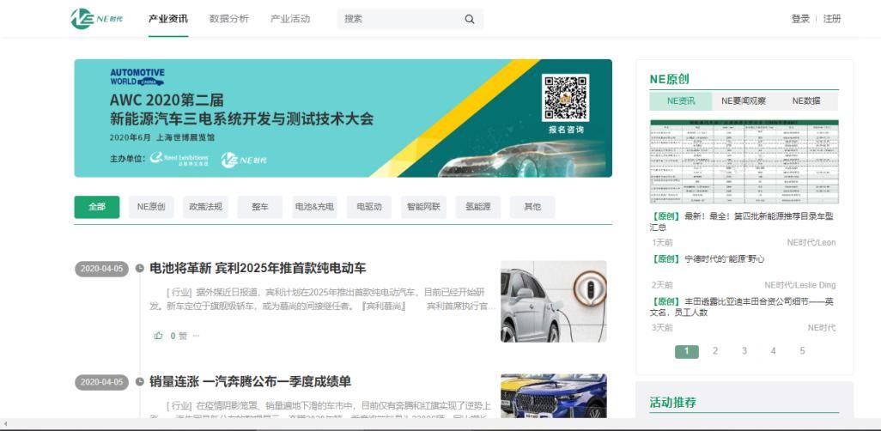
Task: Switch to the NE要闻观察 sidebar tab
Action: [x=744, y=101]
